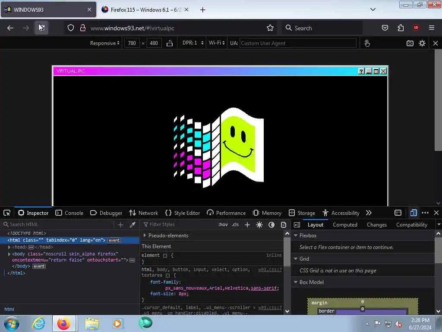Bookmark page with the star icon
Viewport: 442px width, 332px height.
click(x=270, y=28)
